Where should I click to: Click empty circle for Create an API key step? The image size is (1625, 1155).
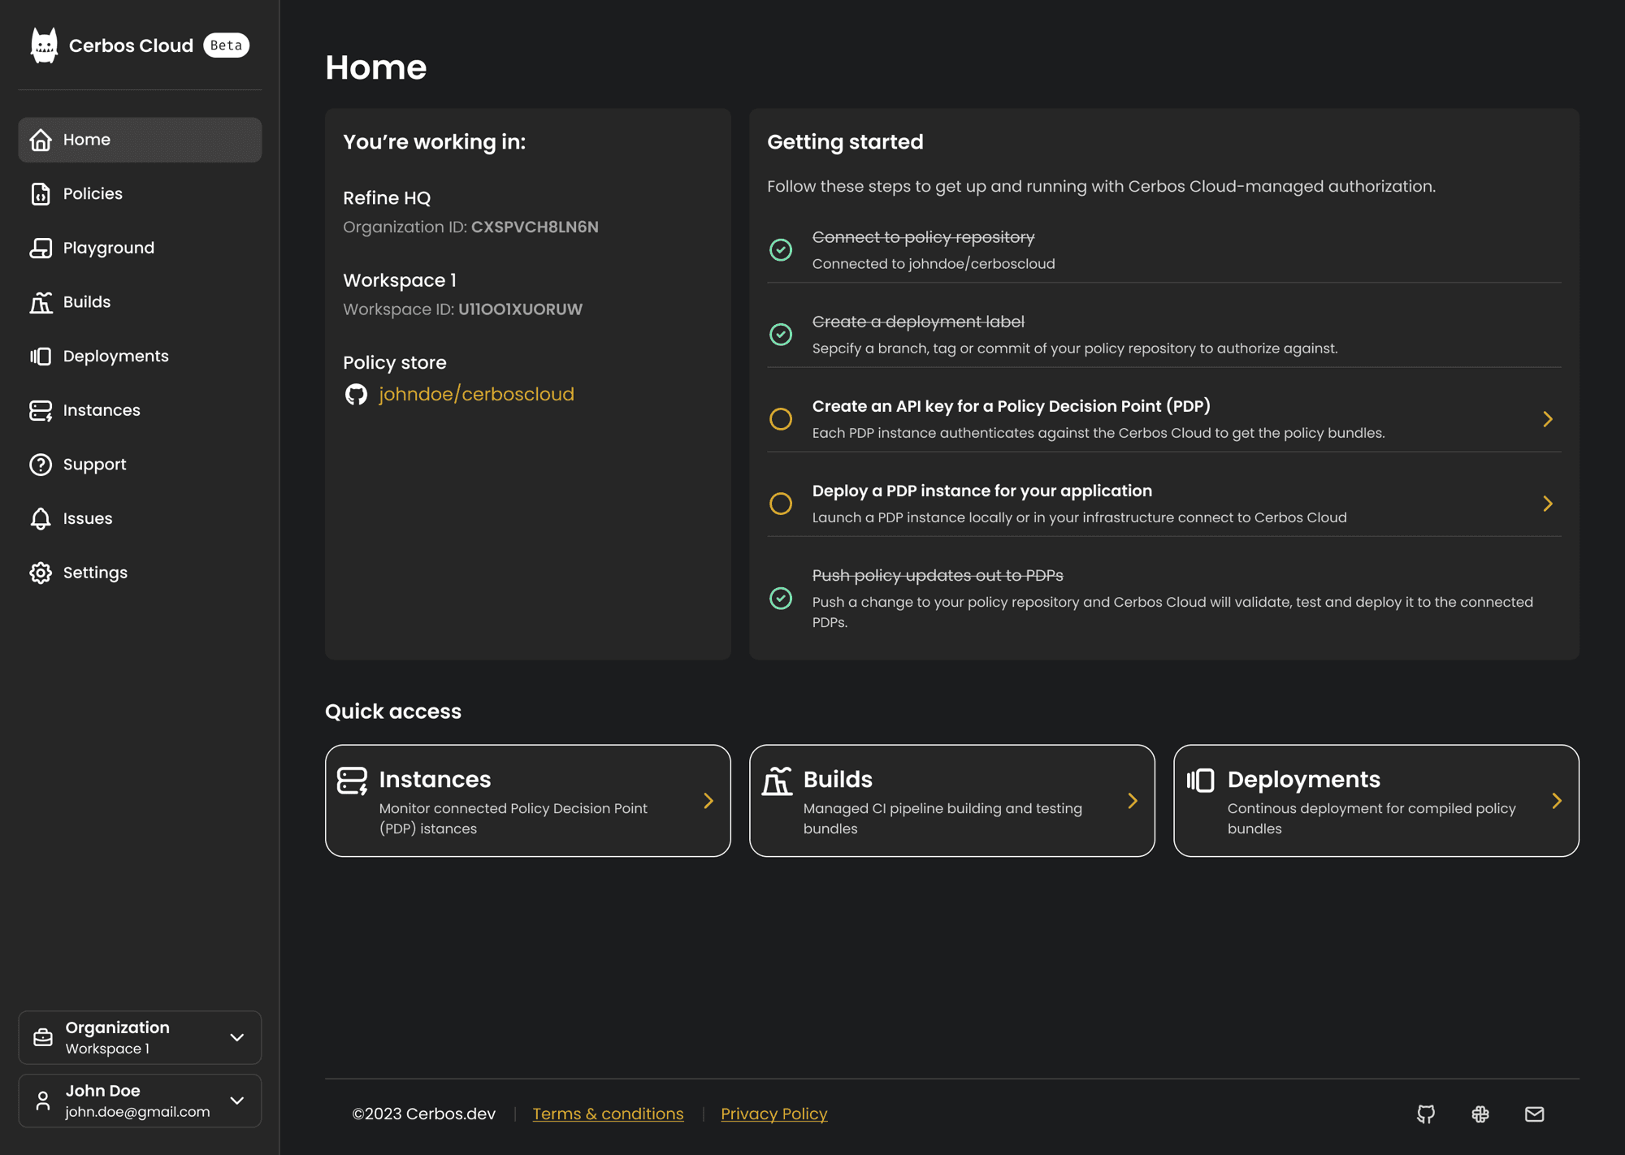781,419
